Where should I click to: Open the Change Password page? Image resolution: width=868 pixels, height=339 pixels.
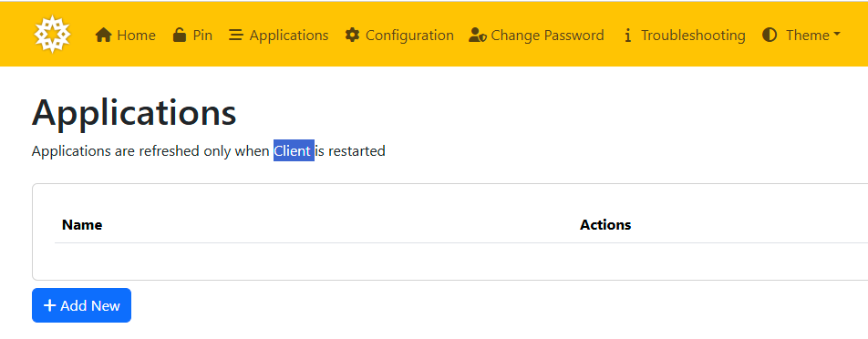(x=536, y=36)
